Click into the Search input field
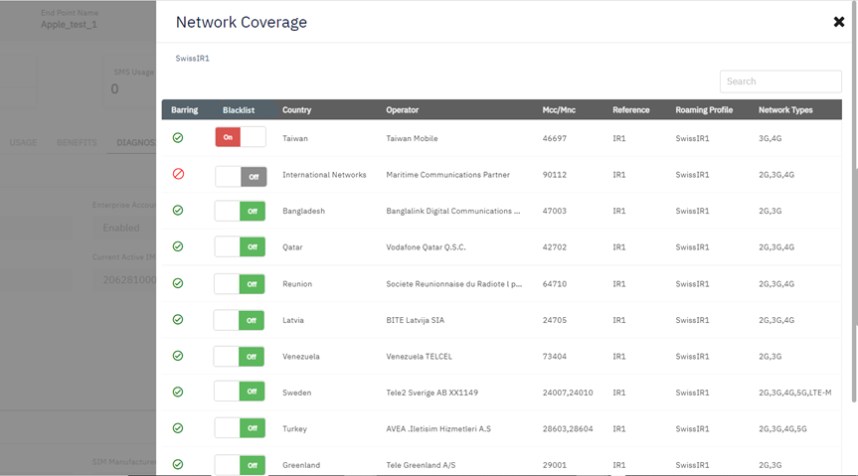Image resolution: width=858 pixels, height=476 pixels. [x=780, y=81]
